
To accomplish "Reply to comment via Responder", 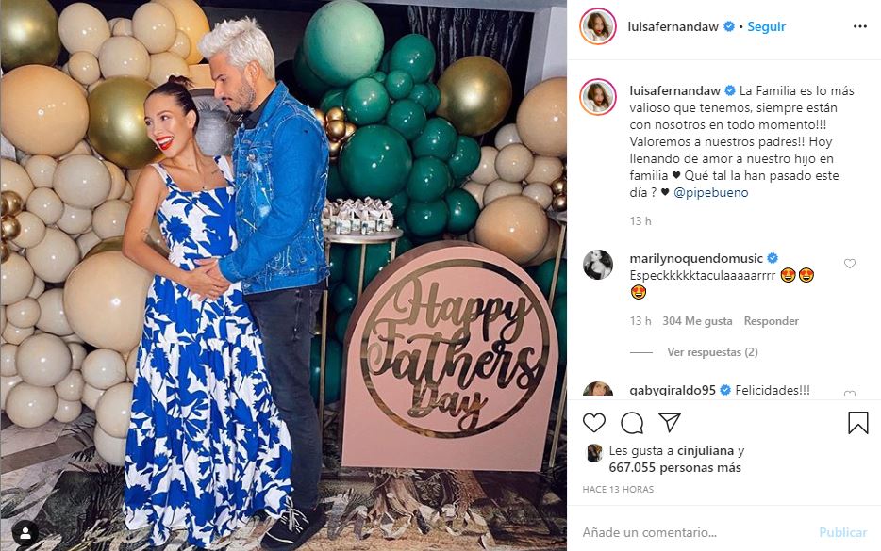I will point(771,321).
